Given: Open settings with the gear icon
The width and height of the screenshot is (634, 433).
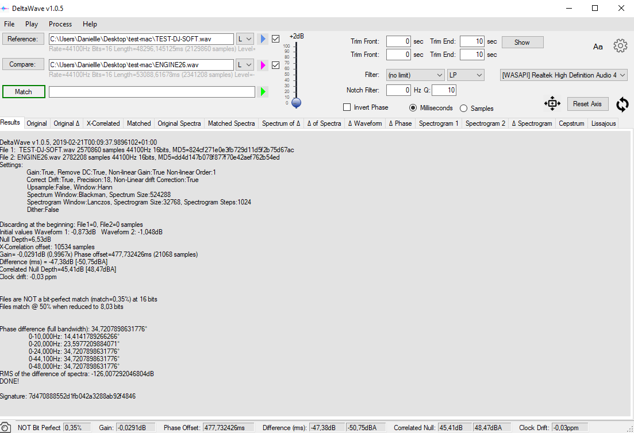Looking at the screenshot, I should 620,46.
